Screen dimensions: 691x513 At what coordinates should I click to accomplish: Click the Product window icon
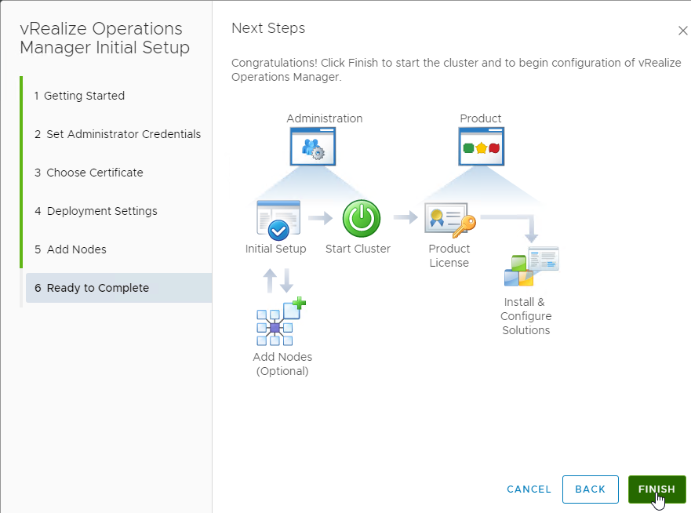click(482, 147)
